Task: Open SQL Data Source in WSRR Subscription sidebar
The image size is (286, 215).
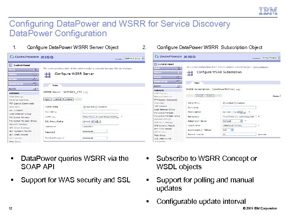Action: (x=162, y=139)
